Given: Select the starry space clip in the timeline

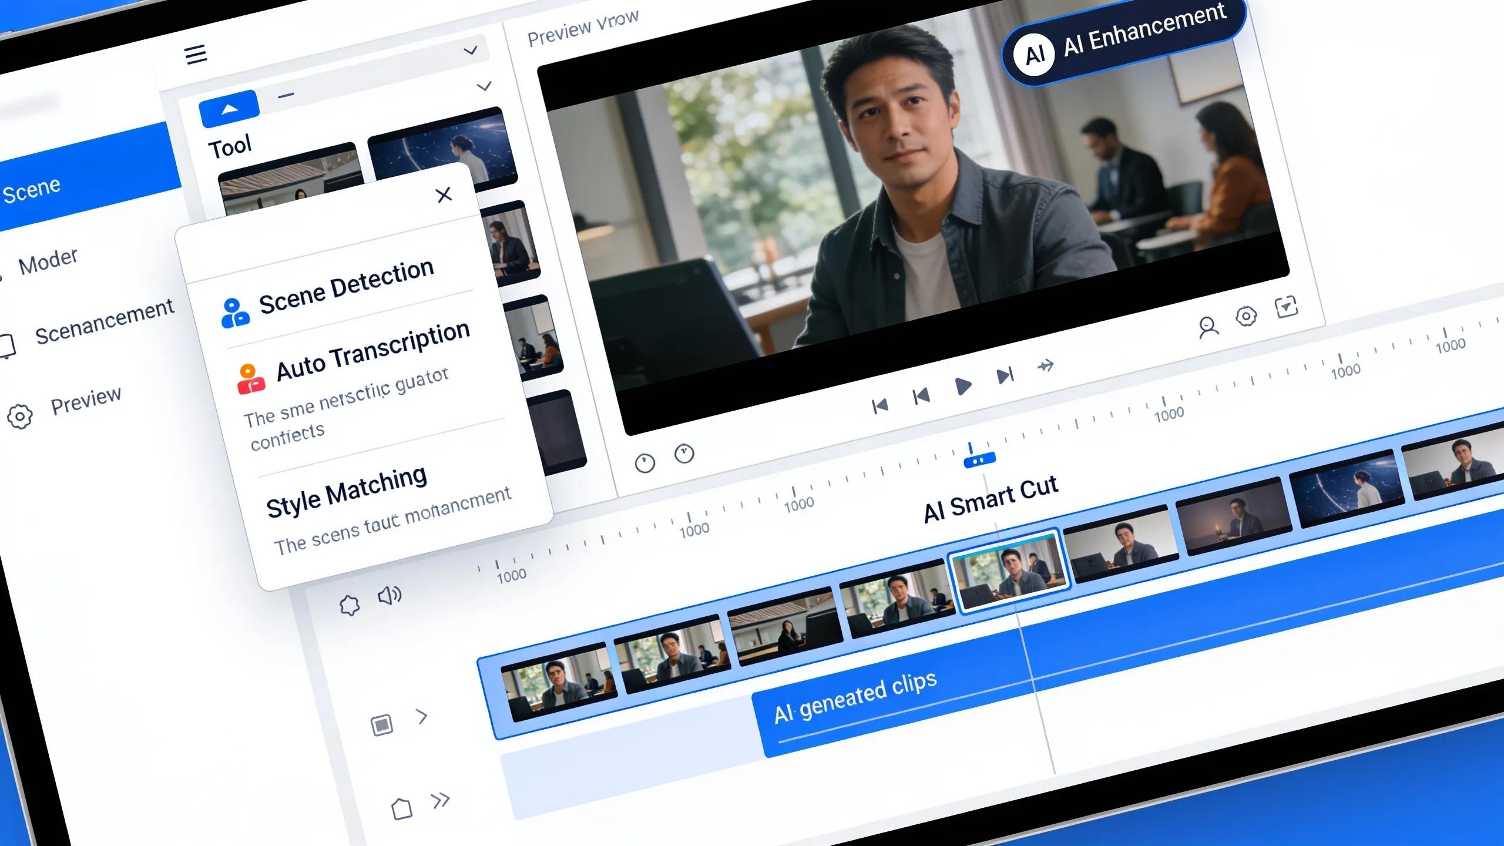Looking at the screenshot, I should coord(1347,489).
